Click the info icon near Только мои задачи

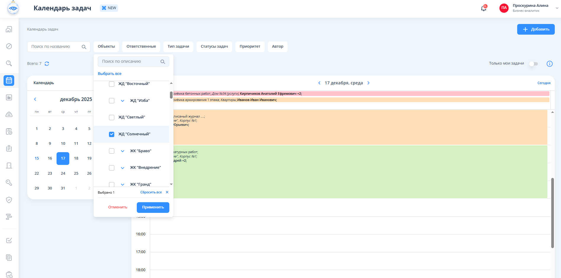click(x=549, y=64)
